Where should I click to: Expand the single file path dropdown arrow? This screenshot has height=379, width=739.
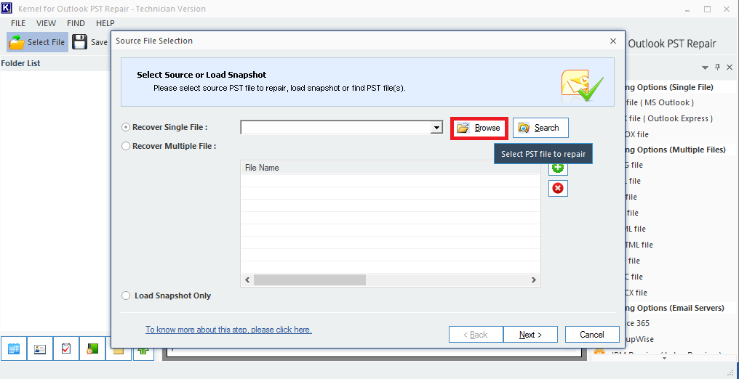tap(437, 128)
